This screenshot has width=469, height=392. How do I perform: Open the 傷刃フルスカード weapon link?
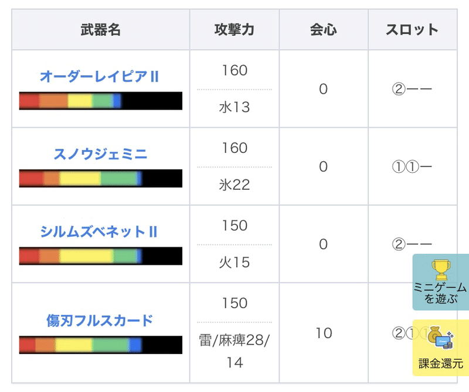pos(100,321)
